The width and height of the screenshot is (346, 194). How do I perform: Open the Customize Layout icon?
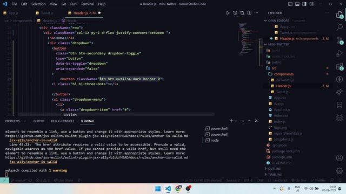tap(311, 4)
